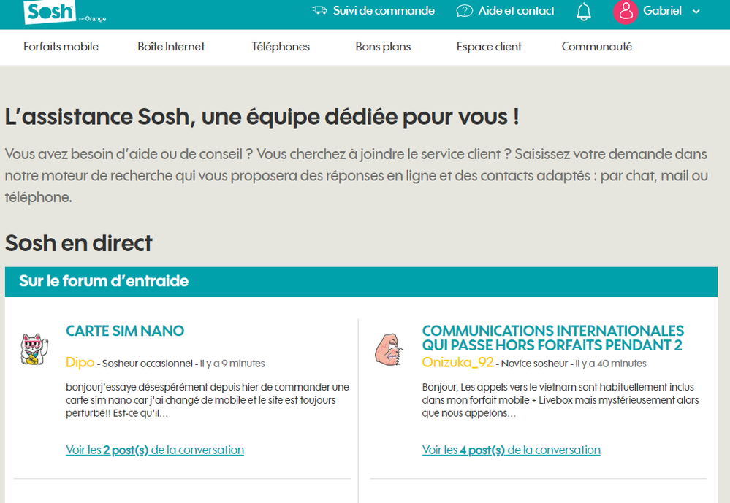The image size is (730, 503).
Task: Open the Espace client menu
Action: 489,47
